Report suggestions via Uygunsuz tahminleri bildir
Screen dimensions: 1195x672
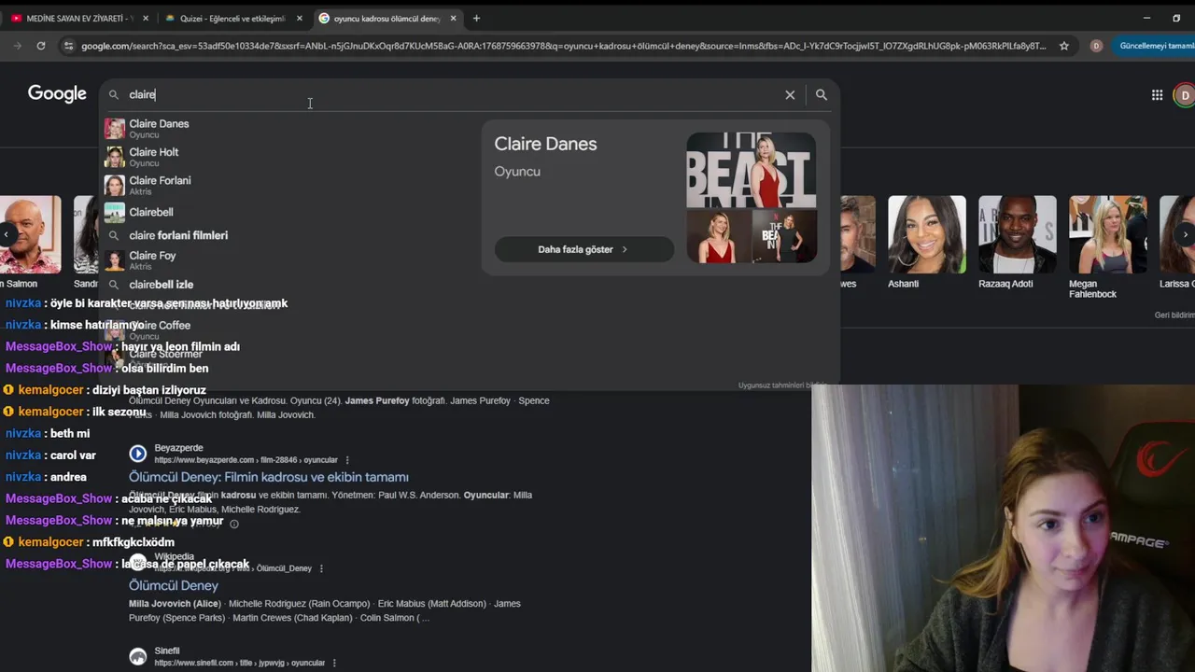point(782,385)
